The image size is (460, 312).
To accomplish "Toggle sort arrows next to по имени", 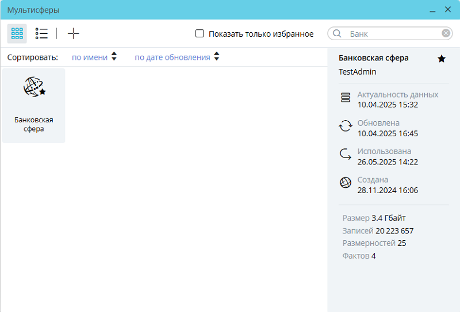I will pyautogui.click(x=114, y=57).
